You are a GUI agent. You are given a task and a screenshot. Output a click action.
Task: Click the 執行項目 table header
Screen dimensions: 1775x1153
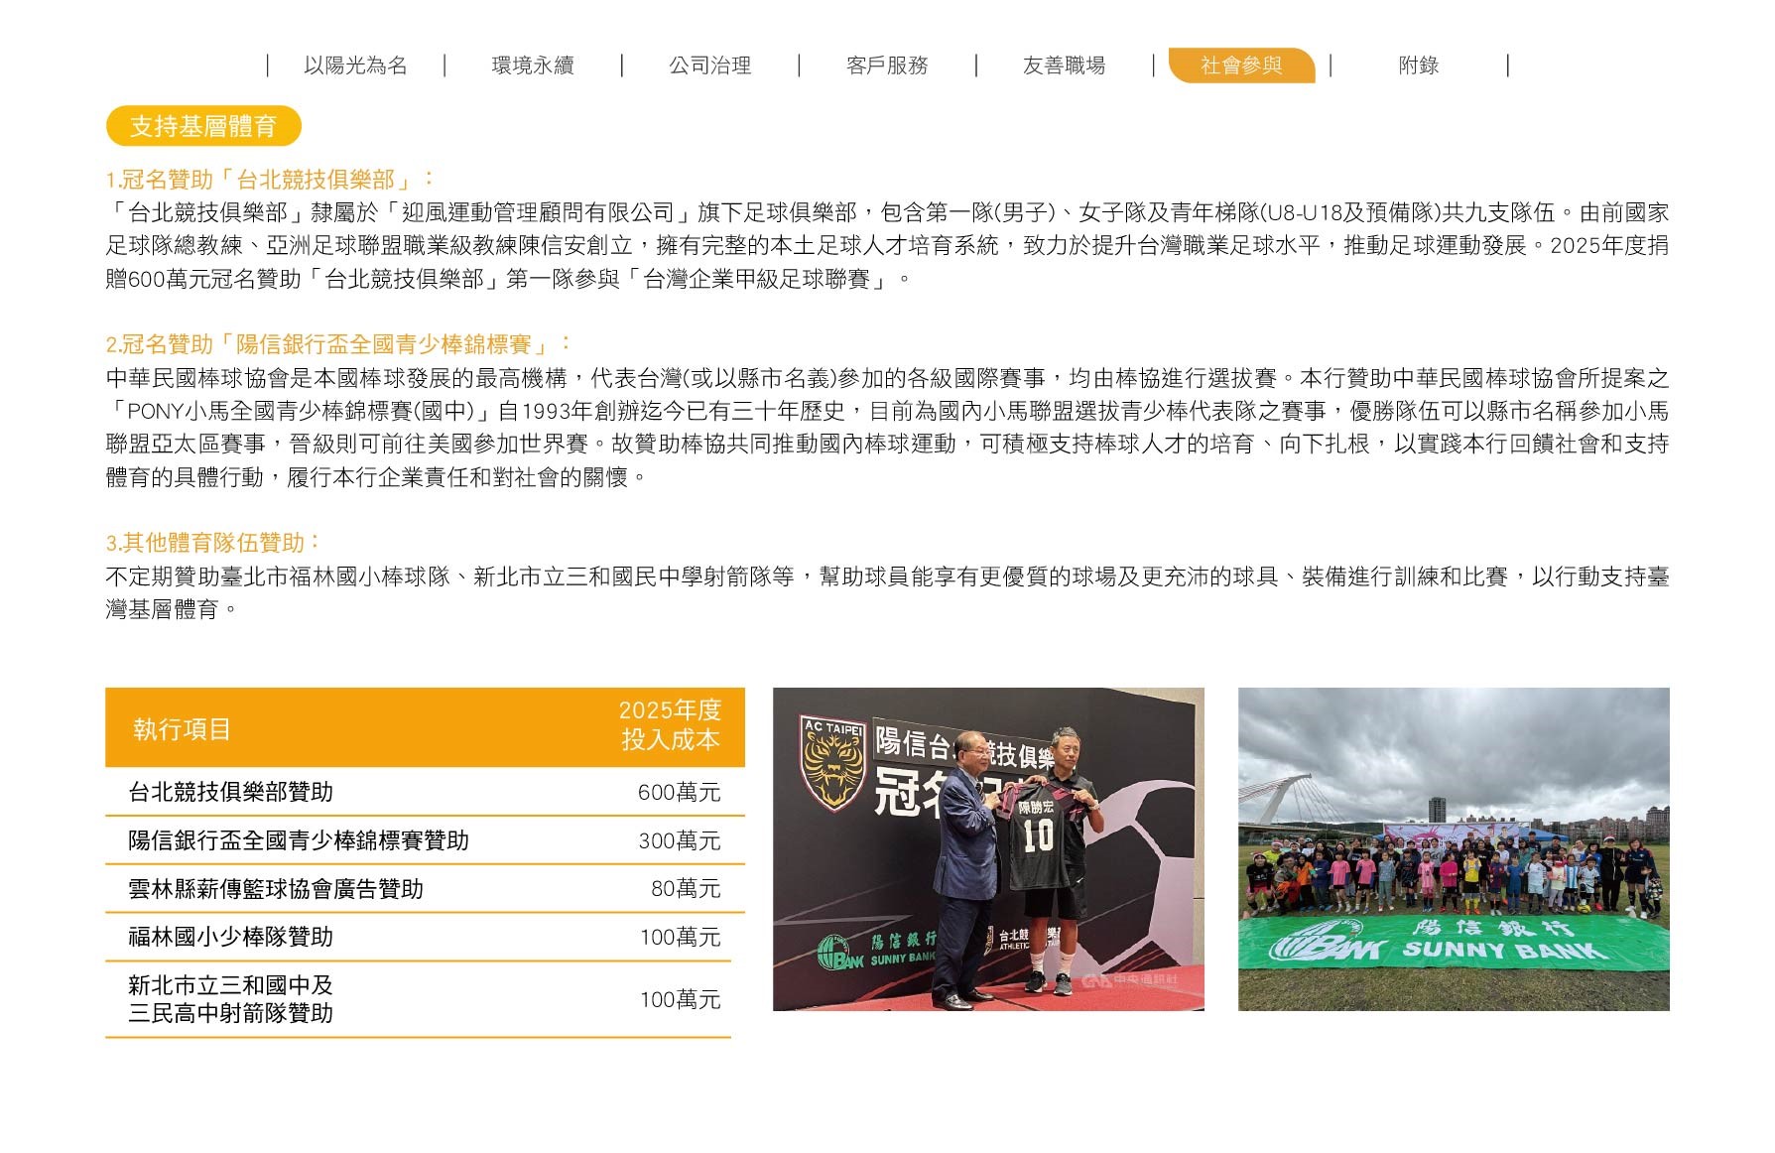coord(182,729)
